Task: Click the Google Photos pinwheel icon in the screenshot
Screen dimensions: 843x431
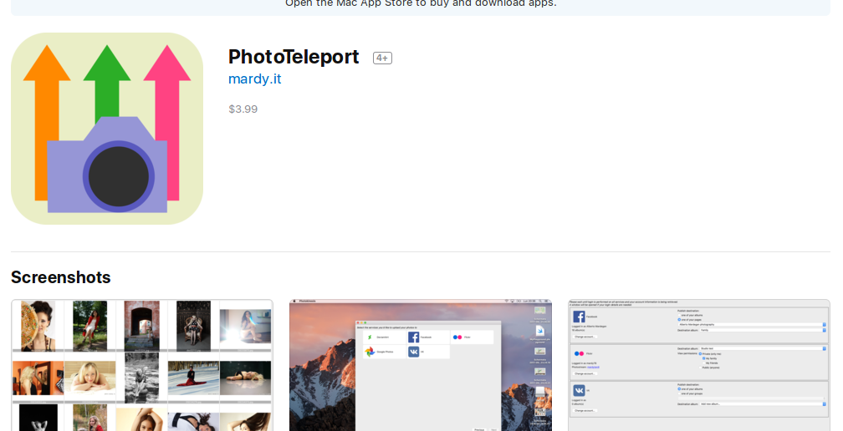Action: [x=370, y=352]
